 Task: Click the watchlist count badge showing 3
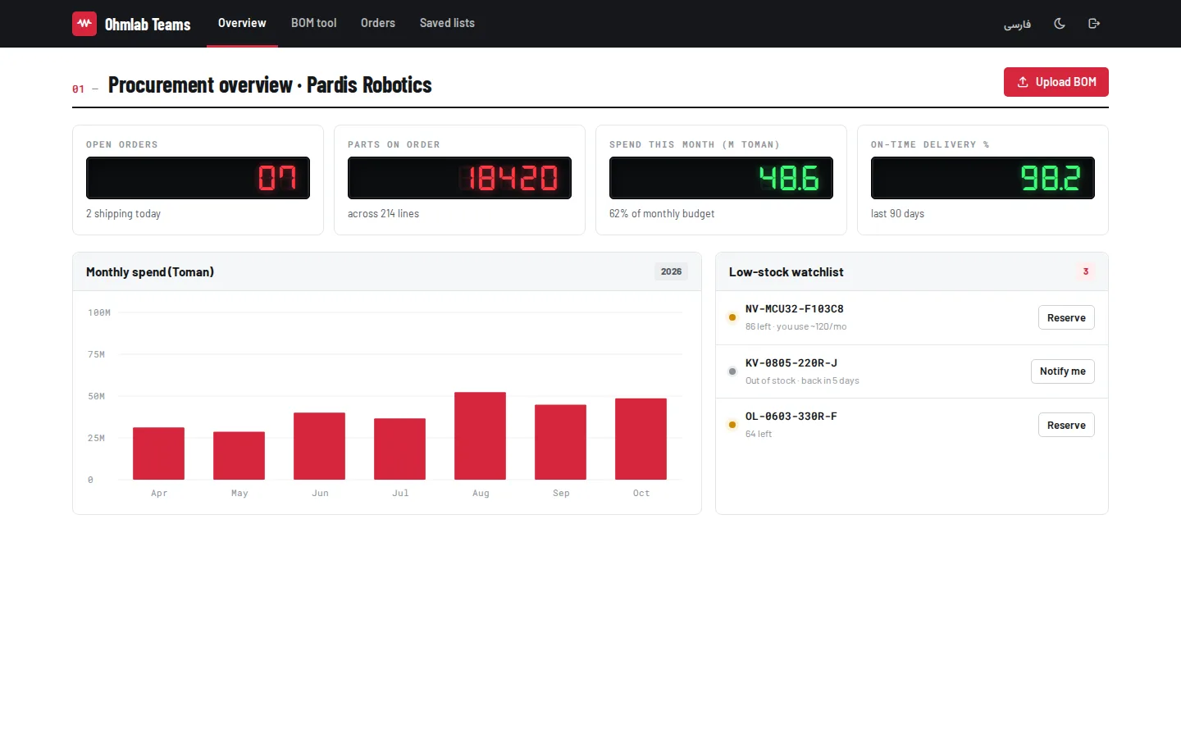tap(1086, 271)
